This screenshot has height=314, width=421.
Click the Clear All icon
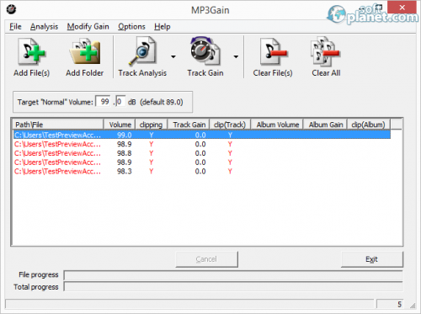click(326, 51)
